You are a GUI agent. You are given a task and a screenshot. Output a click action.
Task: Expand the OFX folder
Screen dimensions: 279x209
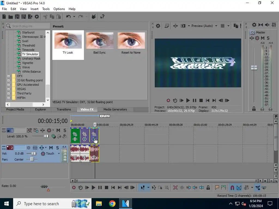click(x=8, y=76)
